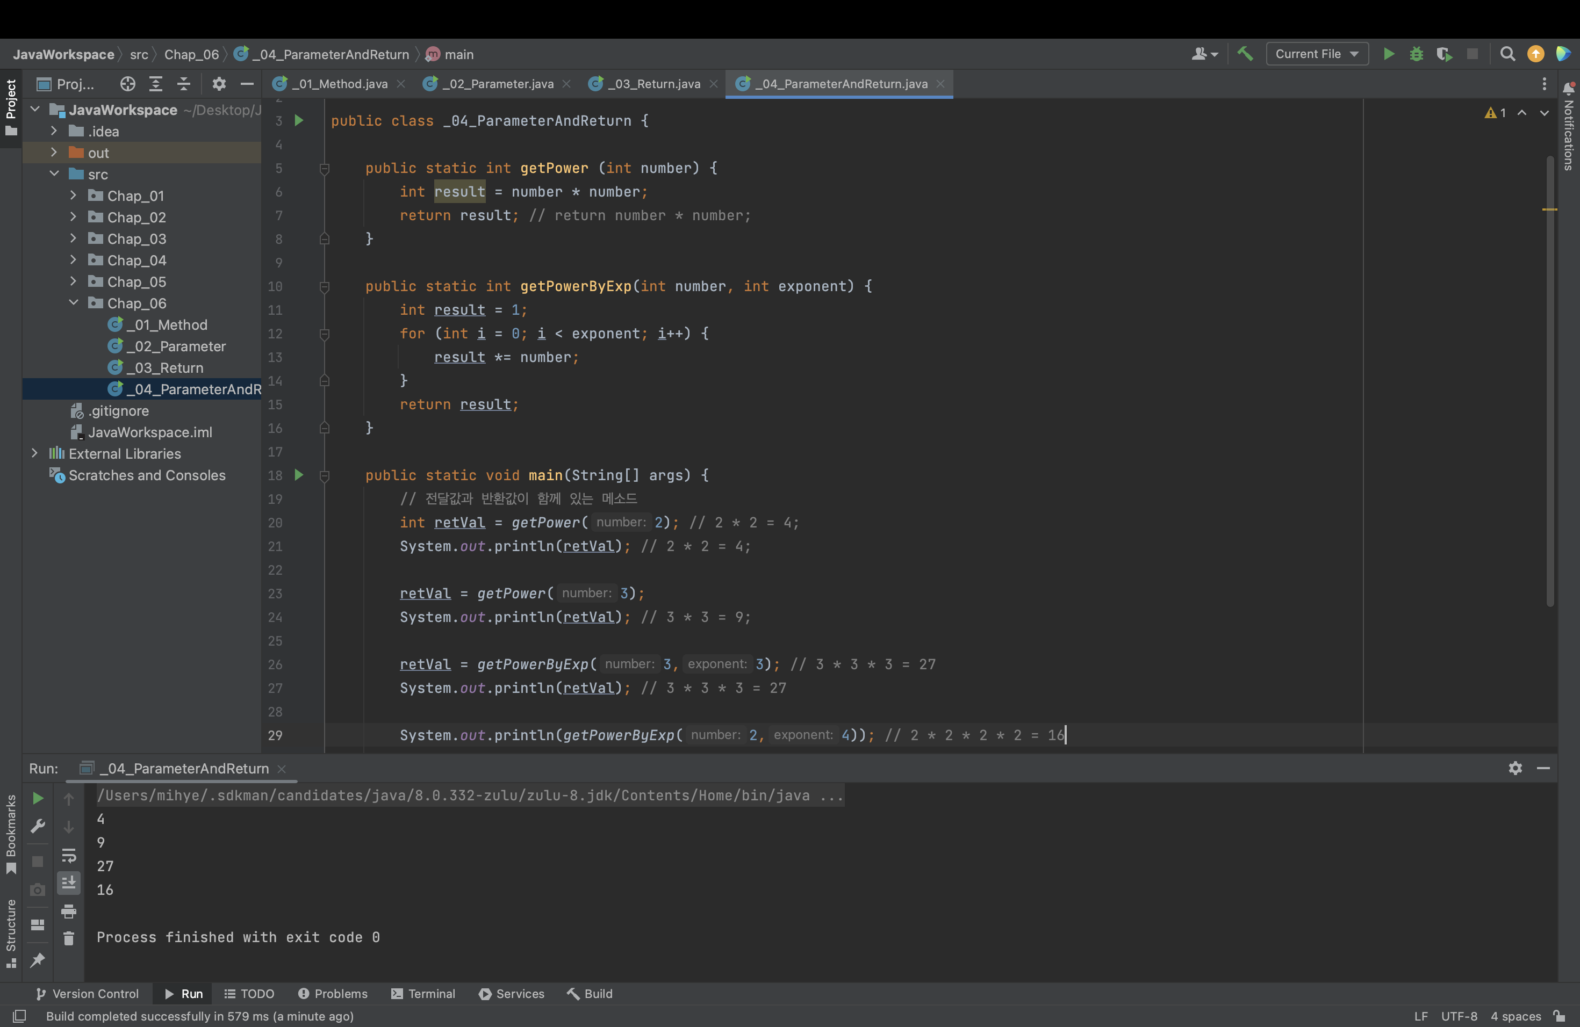Jump to next highlighted problem arrow
1580x1027 pixels.
[x=1544, y=113]
